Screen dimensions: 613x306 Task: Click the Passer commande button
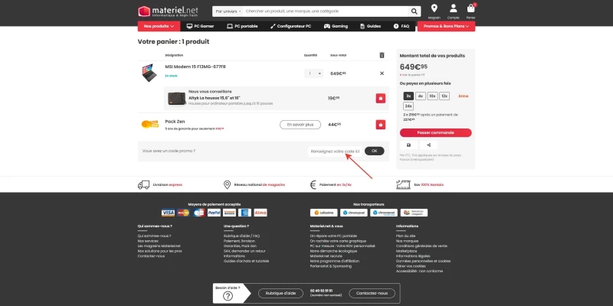click(x=435, y=132)
